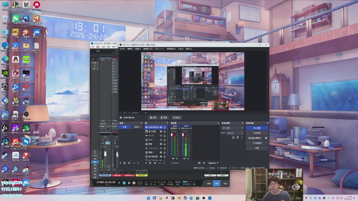Toggle lock on 视频采集设备 source
358x201 pixels.
165,127
